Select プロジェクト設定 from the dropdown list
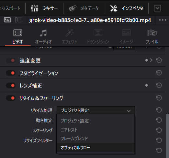 96,121
